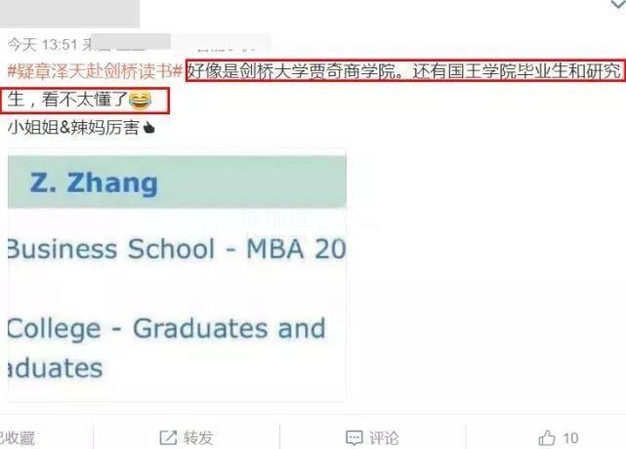The width and height of the screenshot is (626, 449).
Task: Open the Z. Zhang attached image
Action: point(177,274)
